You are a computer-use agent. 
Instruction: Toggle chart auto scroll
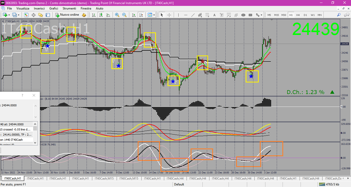coord(134,15)
